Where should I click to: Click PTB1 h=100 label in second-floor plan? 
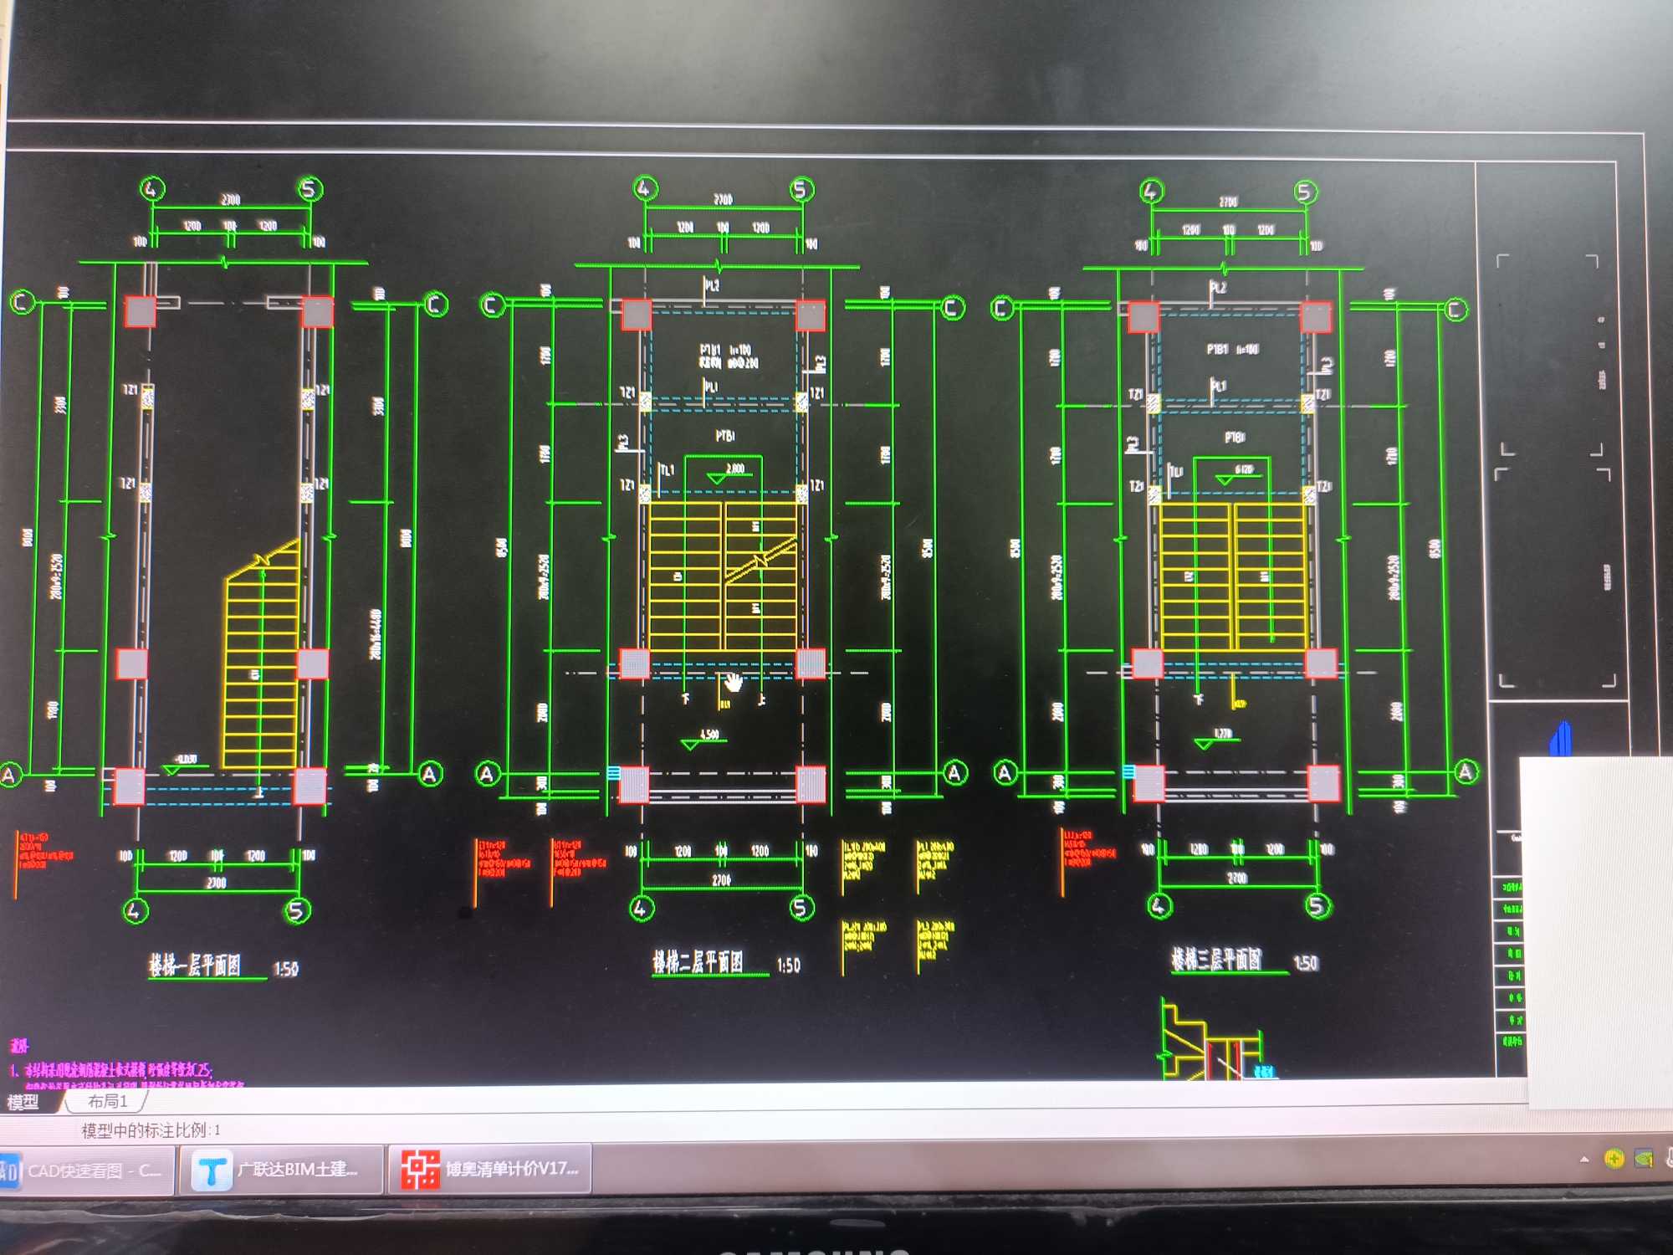[x=725, y=350]
